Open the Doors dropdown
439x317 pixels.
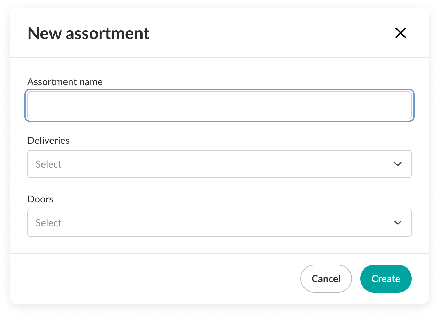tap(219, 223)
